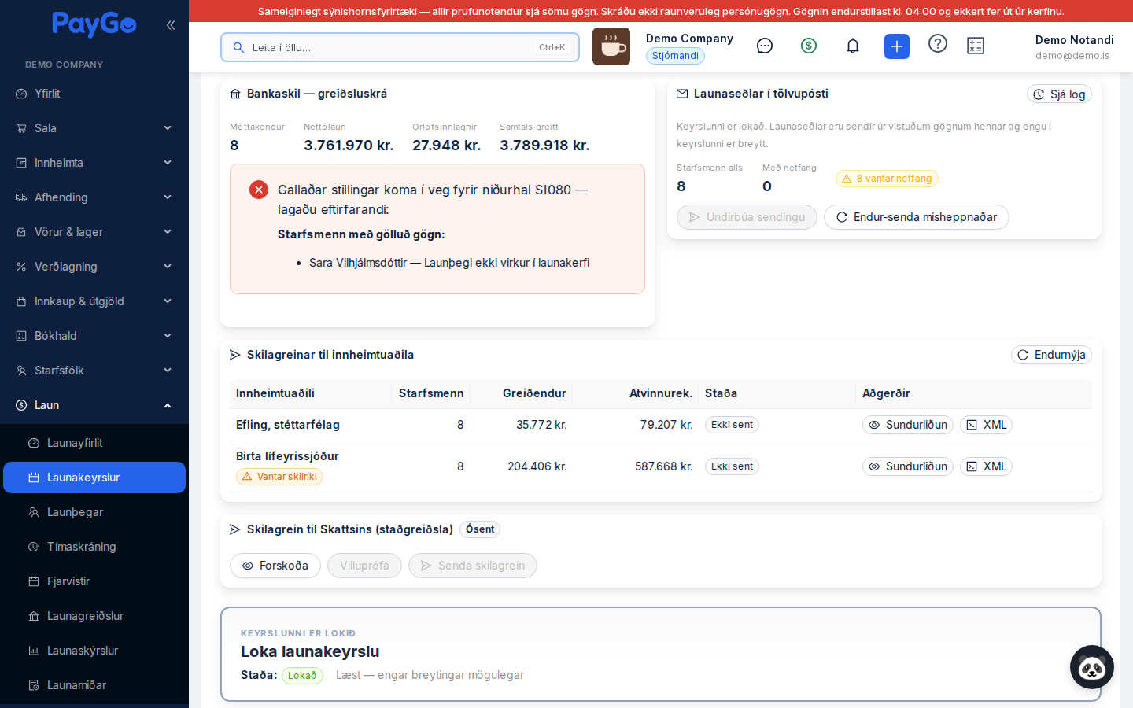This screenshot has height=708, width=1133.
Task: View Sundurliðun for Birta lífeyrissjóður
Action: coord(908,466)
